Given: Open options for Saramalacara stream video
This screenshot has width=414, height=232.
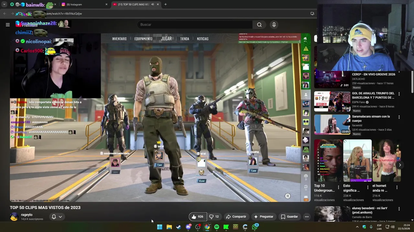Looking at the screenshot, I should tap(399, 117).
